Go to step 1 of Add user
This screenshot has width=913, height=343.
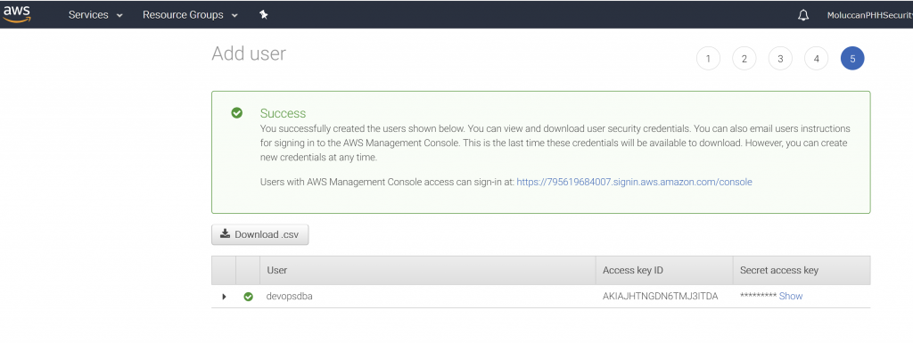click(x=708, y=58)
